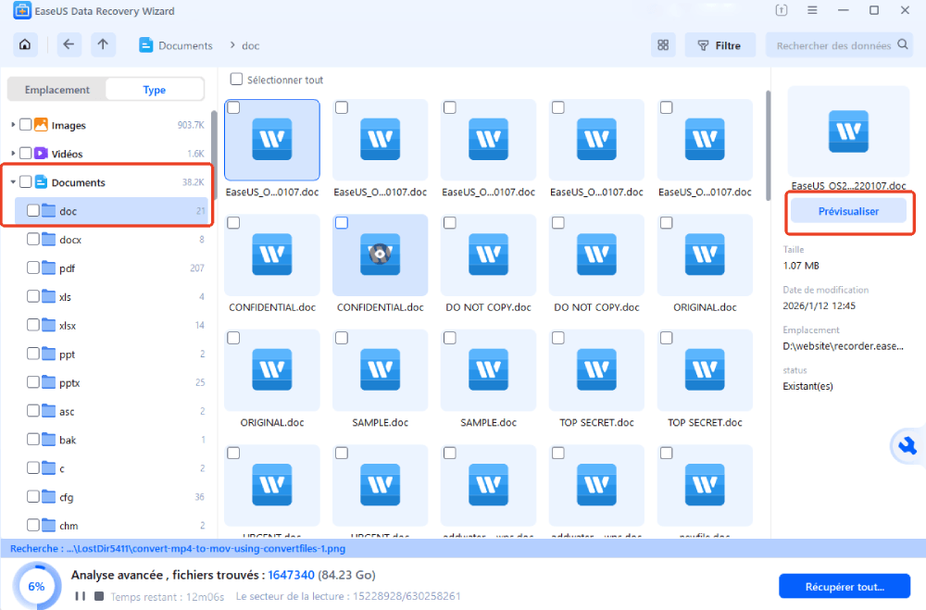Click the Prévisualiser button
This screenshot has height=610, width=926.
click(848, 211)
